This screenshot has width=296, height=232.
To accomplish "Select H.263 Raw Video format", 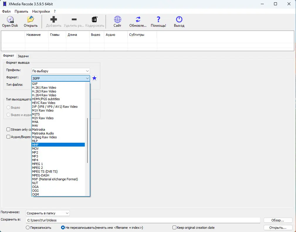I will coord(58,91).
